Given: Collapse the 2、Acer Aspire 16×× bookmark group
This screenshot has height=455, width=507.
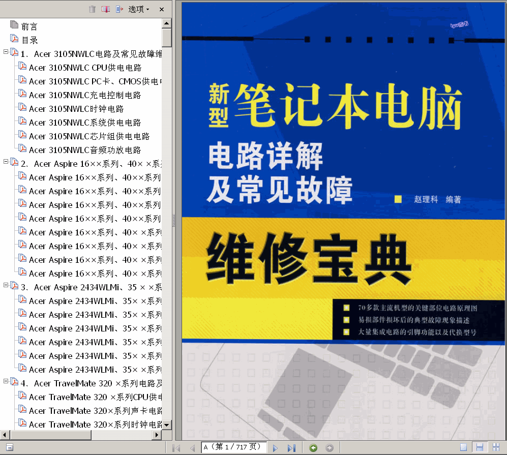Looking at the screenshot, I should 6,162.
